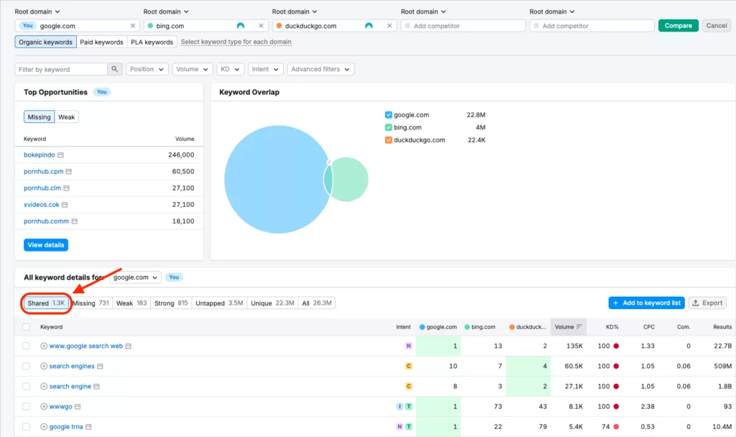Check the box for google trna row

[x=26, y=427]
